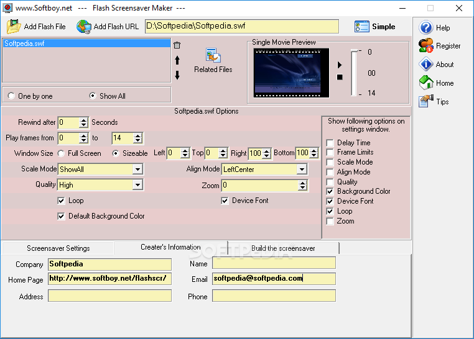
Task: Select Softpedia.swf in file list
Action: click(x=86, y=43)
